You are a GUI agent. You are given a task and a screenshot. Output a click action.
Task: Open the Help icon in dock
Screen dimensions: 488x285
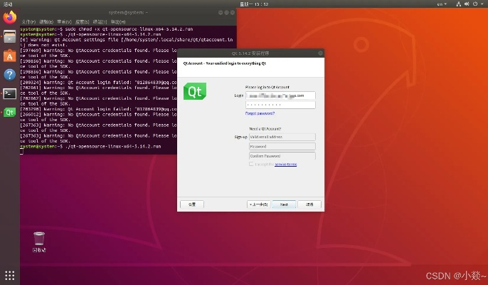pos(9,74)
